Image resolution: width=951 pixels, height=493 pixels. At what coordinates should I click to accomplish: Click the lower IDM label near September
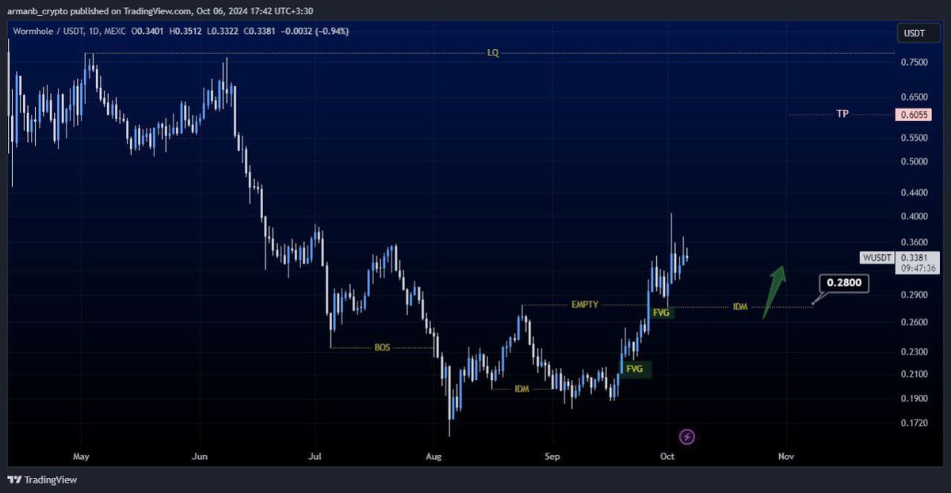coord(521,389)
